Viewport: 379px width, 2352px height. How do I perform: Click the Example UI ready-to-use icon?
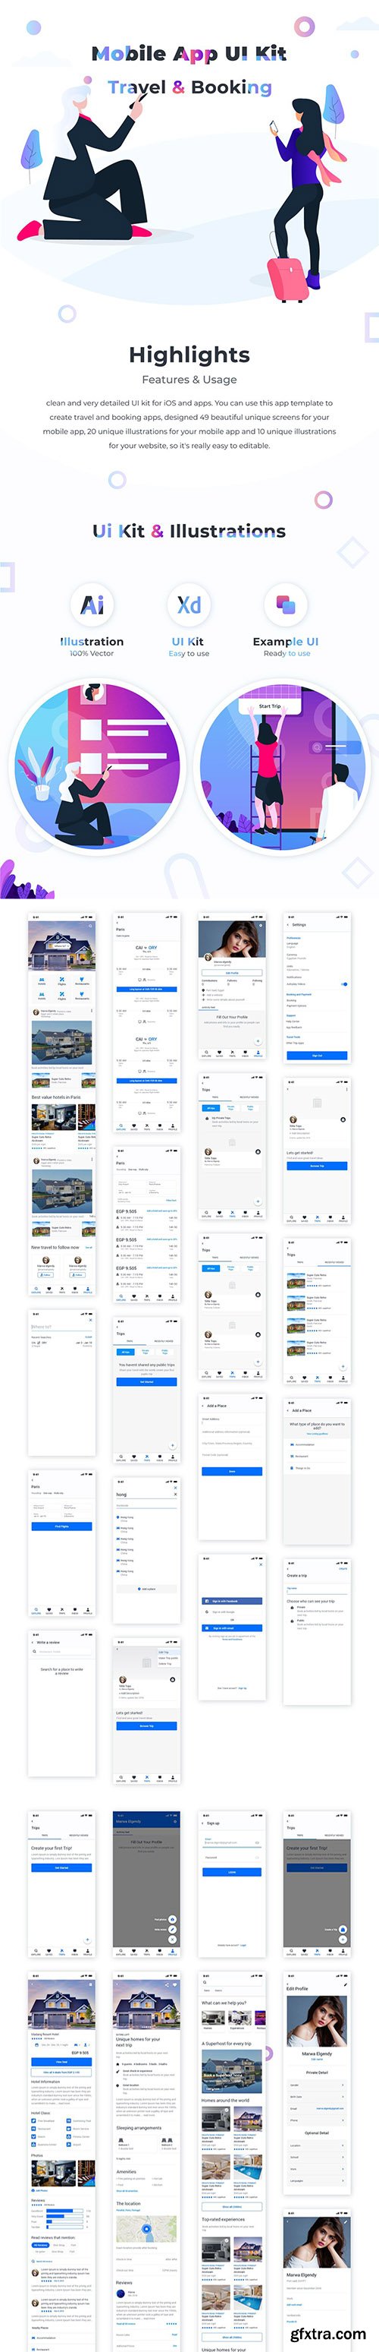point(285,605)
